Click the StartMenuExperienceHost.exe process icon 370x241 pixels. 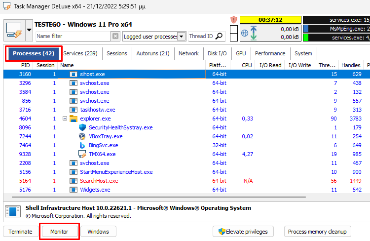pyautogui.click(x=74, y=172)
